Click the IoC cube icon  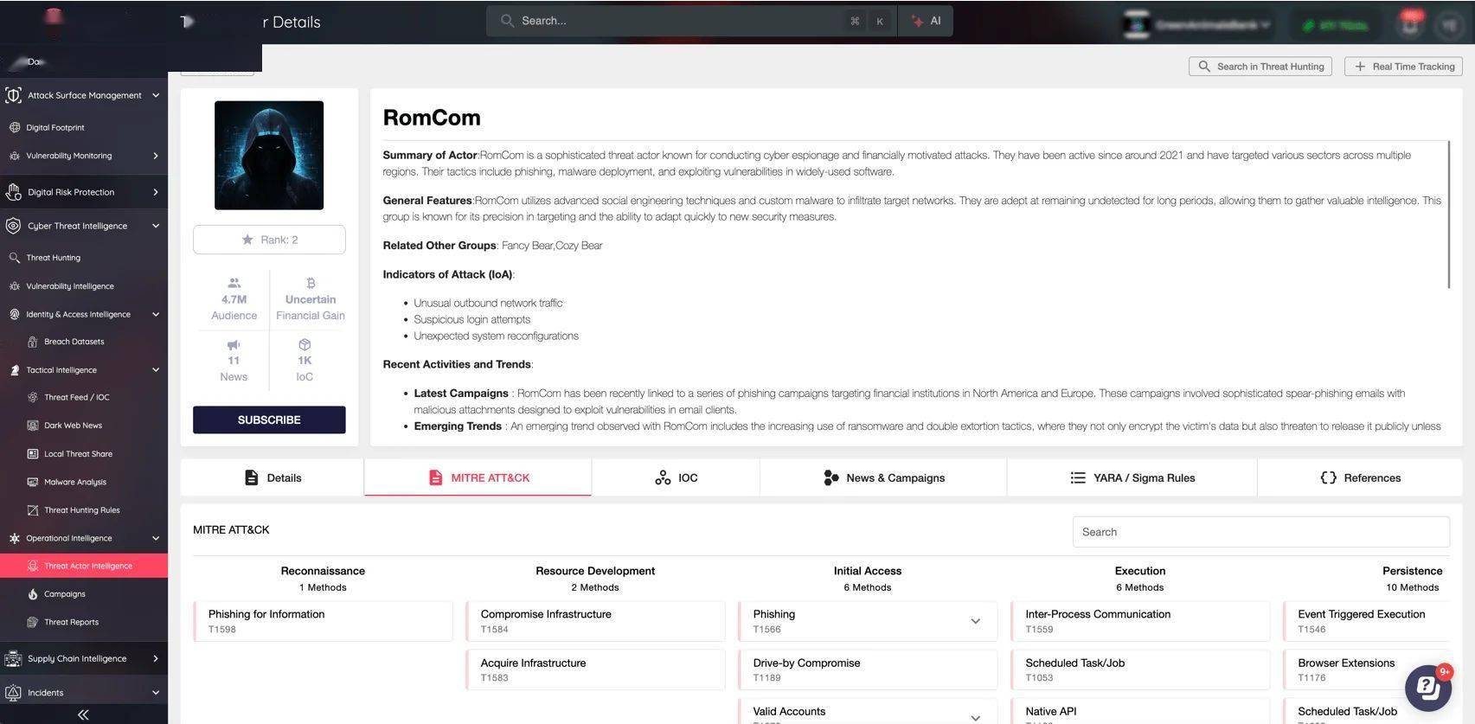(x=305, y=344)
